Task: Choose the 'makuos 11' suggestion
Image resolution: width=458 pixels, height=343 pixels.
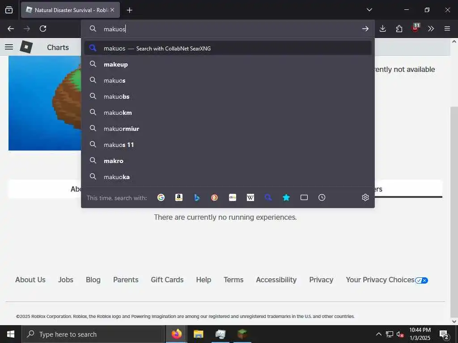Action: 228,144
